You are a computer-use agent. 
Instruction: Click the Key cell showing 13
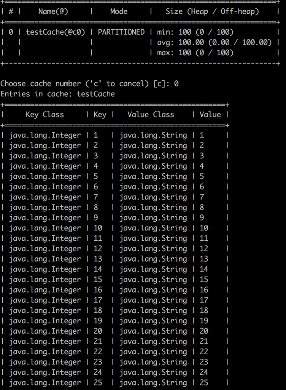[98, 259]
